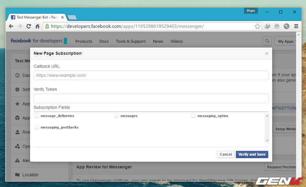Open Localize in the sidebar

30,175
